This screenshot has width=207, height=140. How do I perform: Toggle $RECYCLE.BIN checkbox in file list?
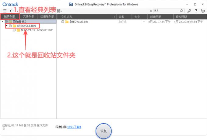[63, 22]
